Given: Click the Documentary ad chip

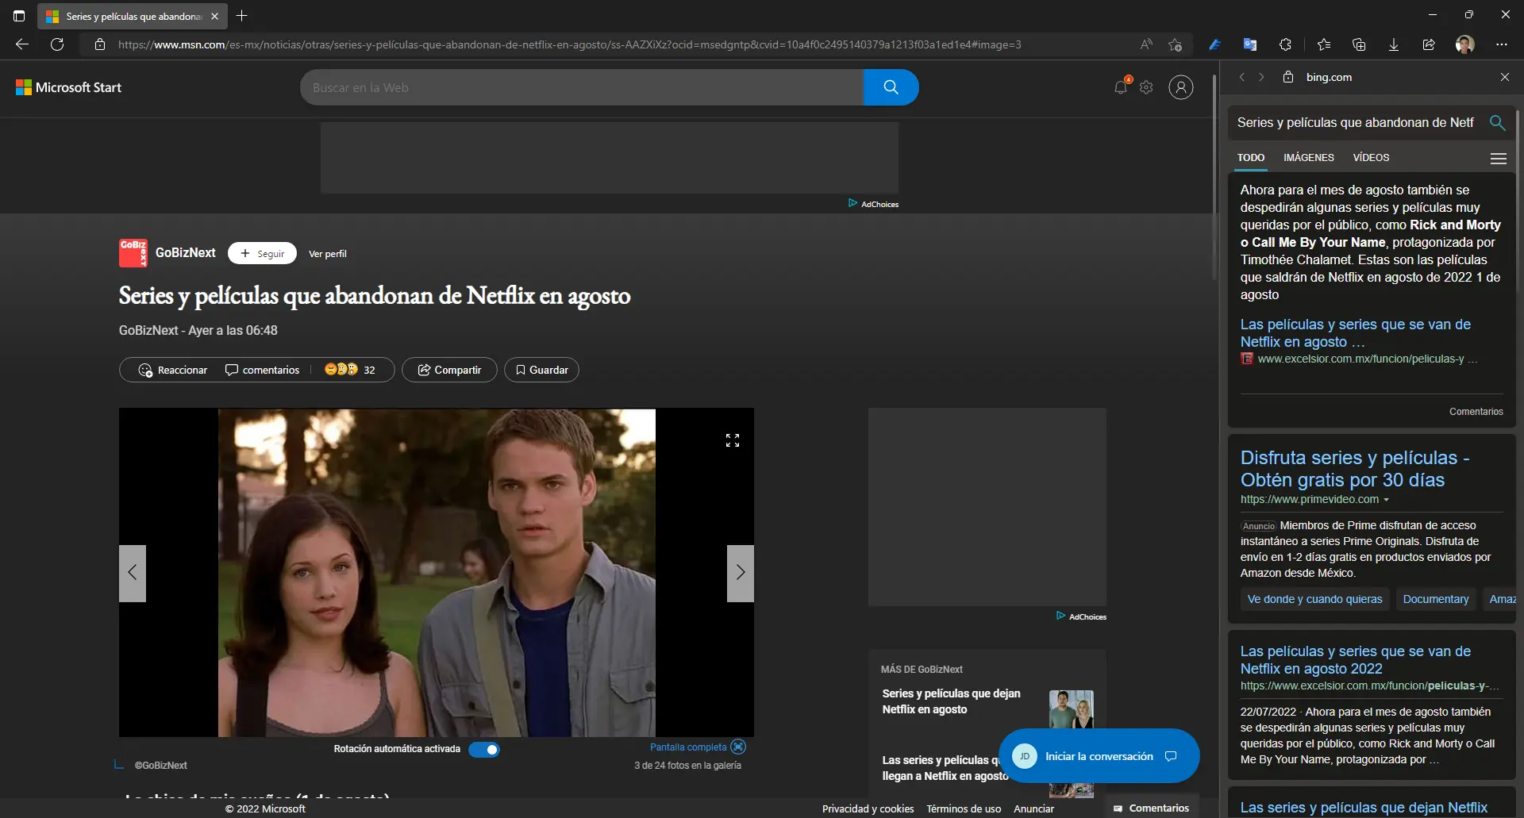Looking at the screenshot, I should 1435,599.
